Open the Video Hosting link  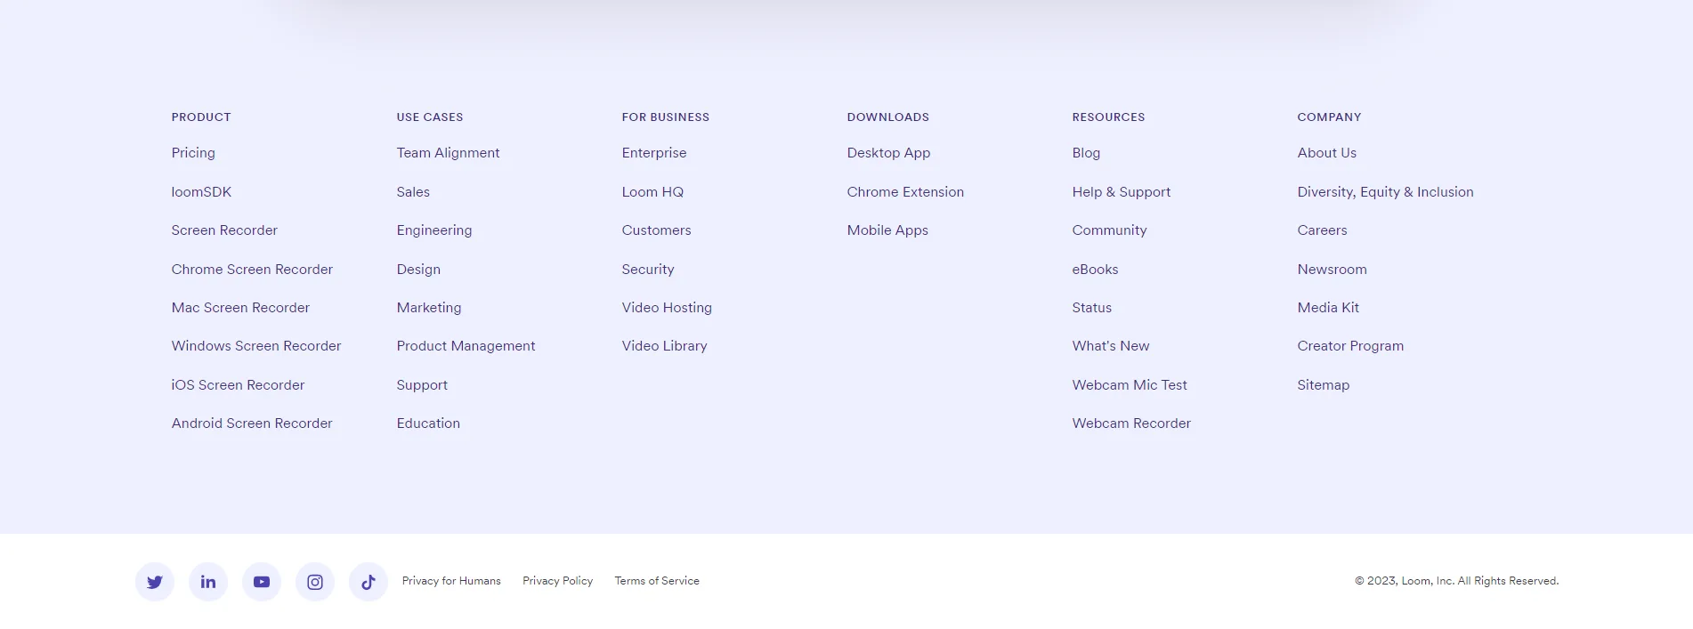667,308
